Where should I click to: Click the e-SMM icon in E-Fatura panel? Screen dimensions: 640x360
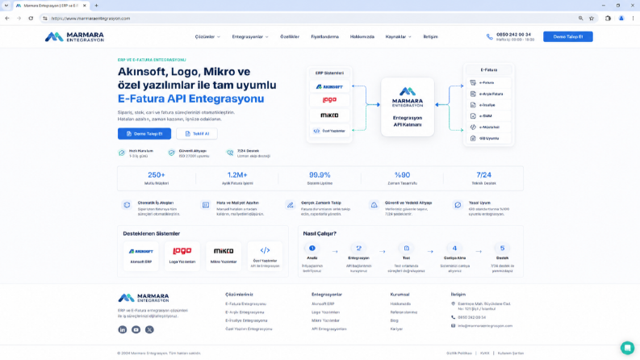(x=473, y=116)
